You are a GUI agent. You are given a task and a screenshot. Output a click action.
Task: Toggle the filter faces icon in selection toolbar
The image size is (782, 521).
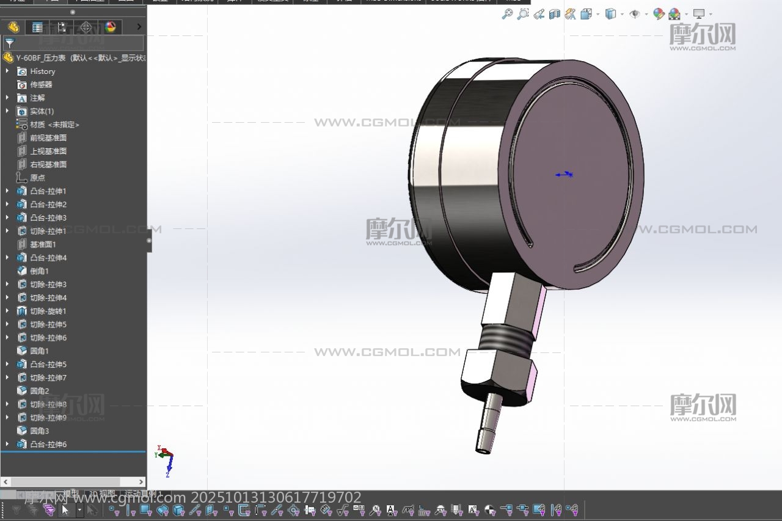pyautogui.click(x=145, y=510)
